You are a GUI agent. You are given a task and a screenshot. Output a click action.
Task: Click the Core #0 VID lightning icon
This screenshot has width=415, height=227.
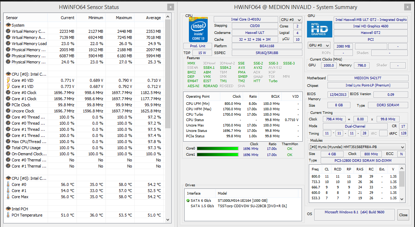click(8, 80)
